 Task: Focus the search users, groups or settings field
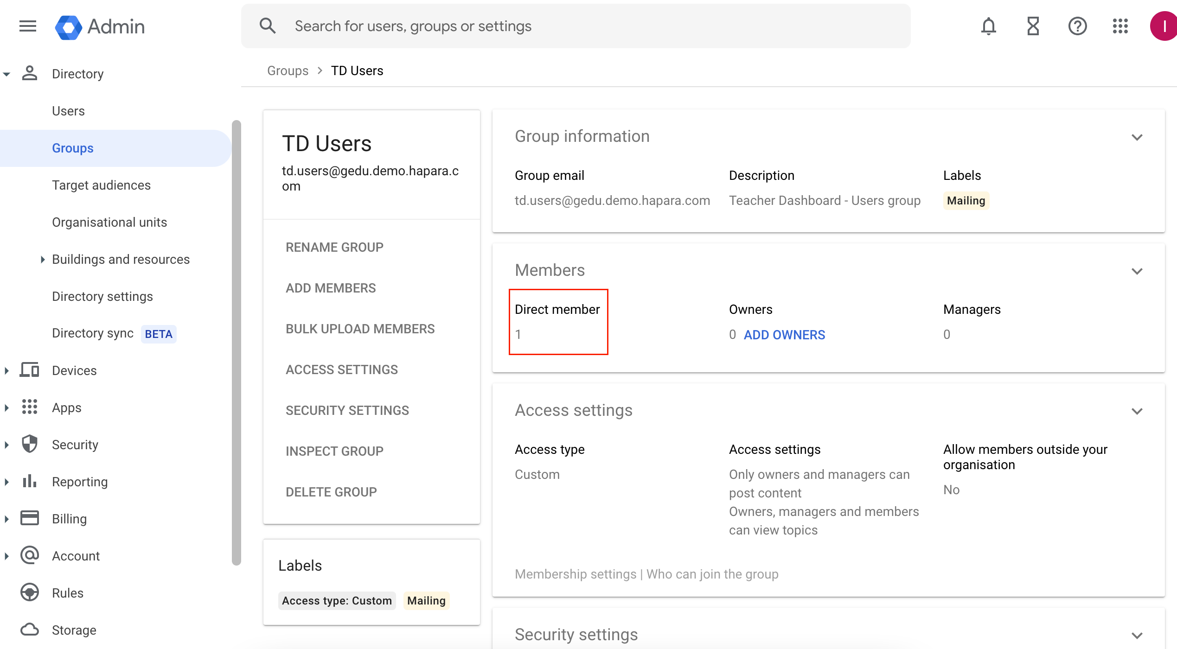575,26
